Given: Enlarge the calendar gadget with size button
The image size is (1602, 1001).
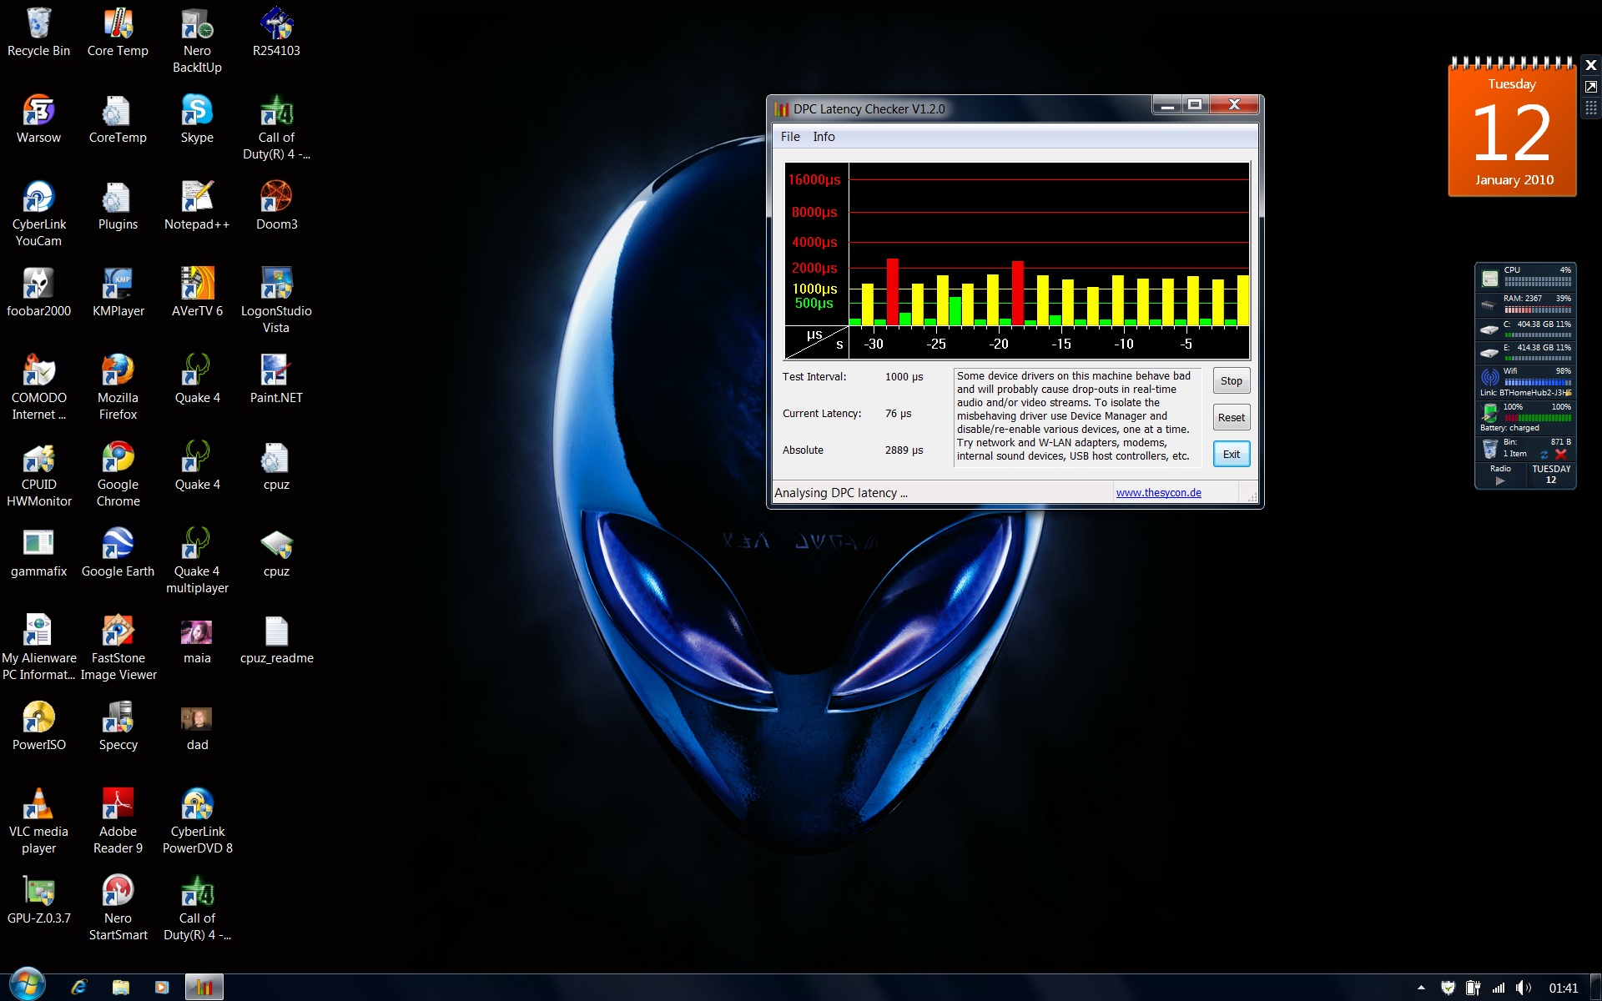Looking at the screenshot, I should click(1591, 87).
